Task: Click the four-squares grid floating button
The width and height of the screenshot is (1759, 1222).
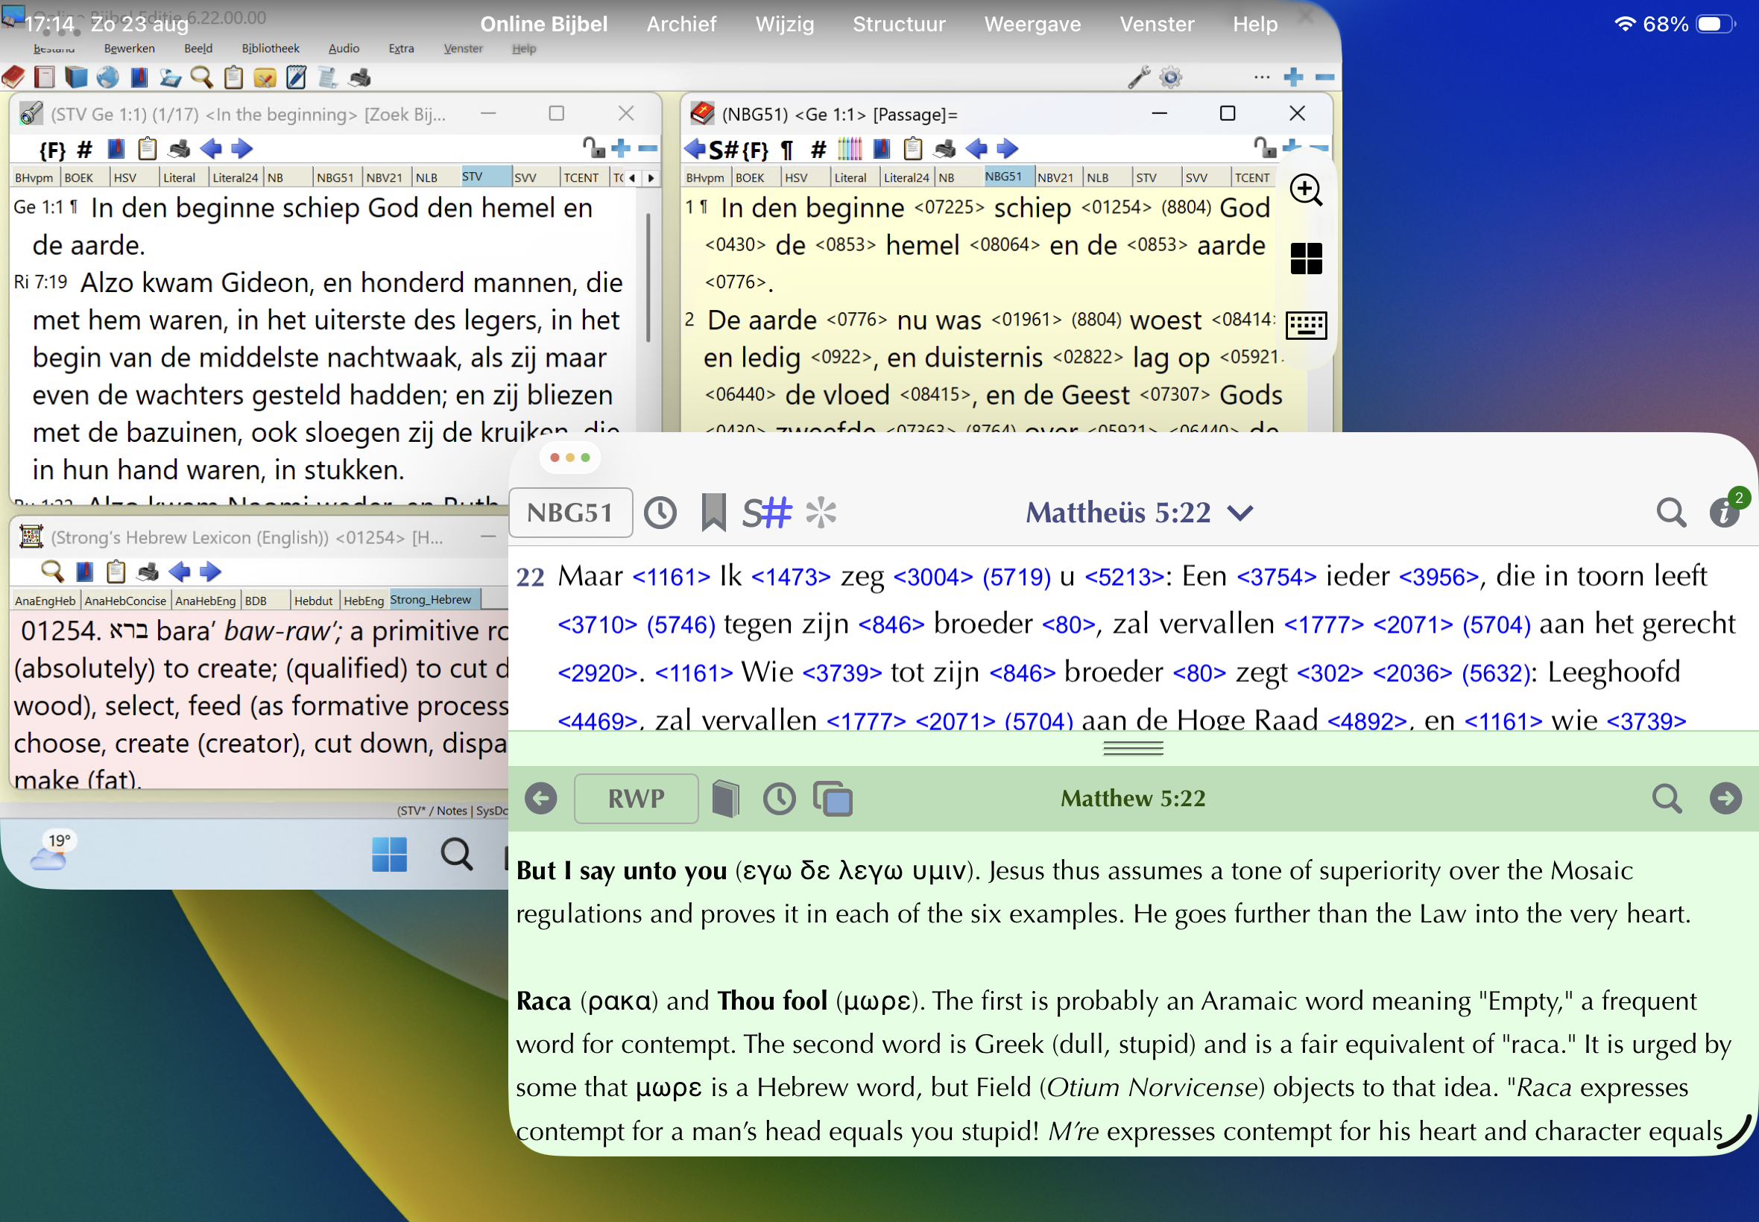Action: point(1307,258)
